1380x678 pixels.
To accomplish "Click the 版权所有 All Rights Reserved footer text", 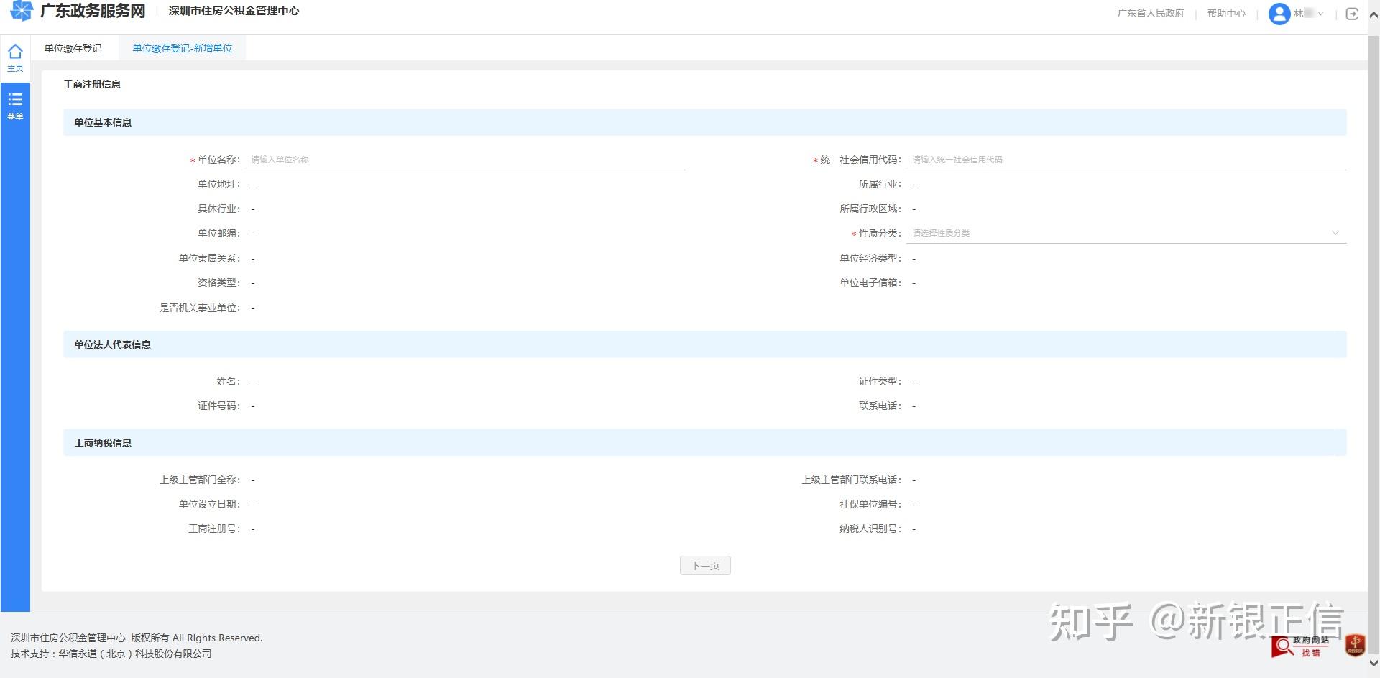I will [197, 638].
